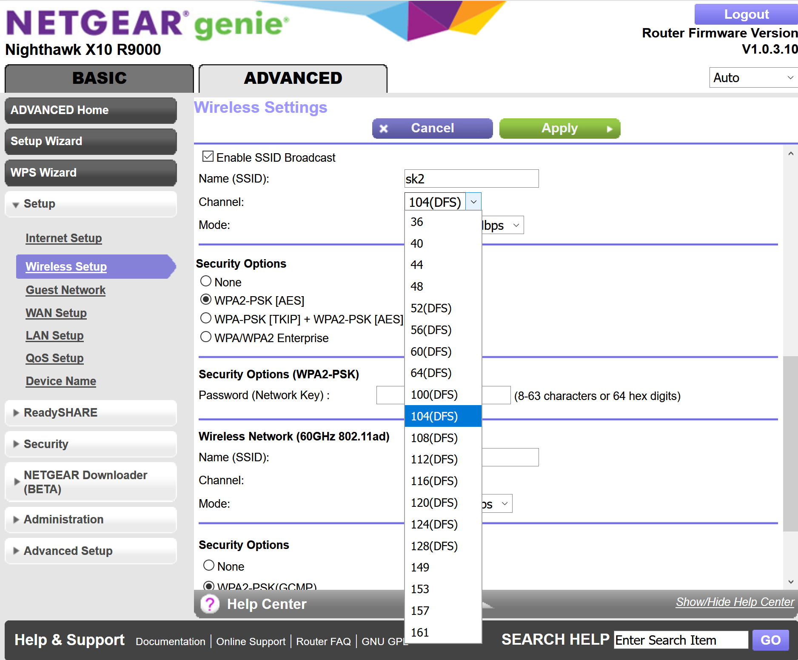Screen dimensions: 798x660
Task: Choose highlighted channel 104(DFS) option
Action: (x=443, y=416)
